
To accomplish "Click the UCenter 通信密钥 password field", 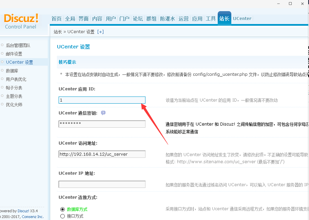I will [x=102, y=124].
